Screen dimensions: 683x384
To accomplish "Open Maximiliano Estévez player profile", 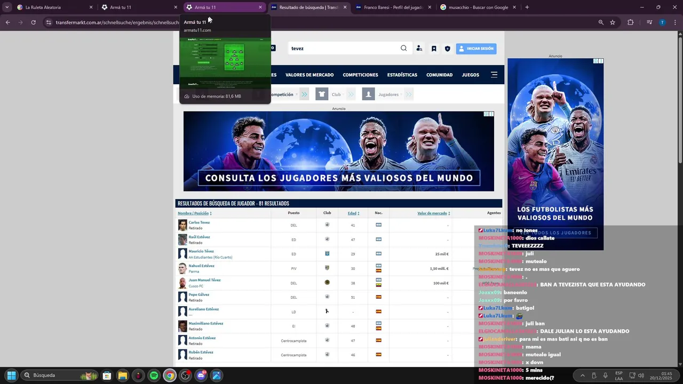I will [205, 323].
